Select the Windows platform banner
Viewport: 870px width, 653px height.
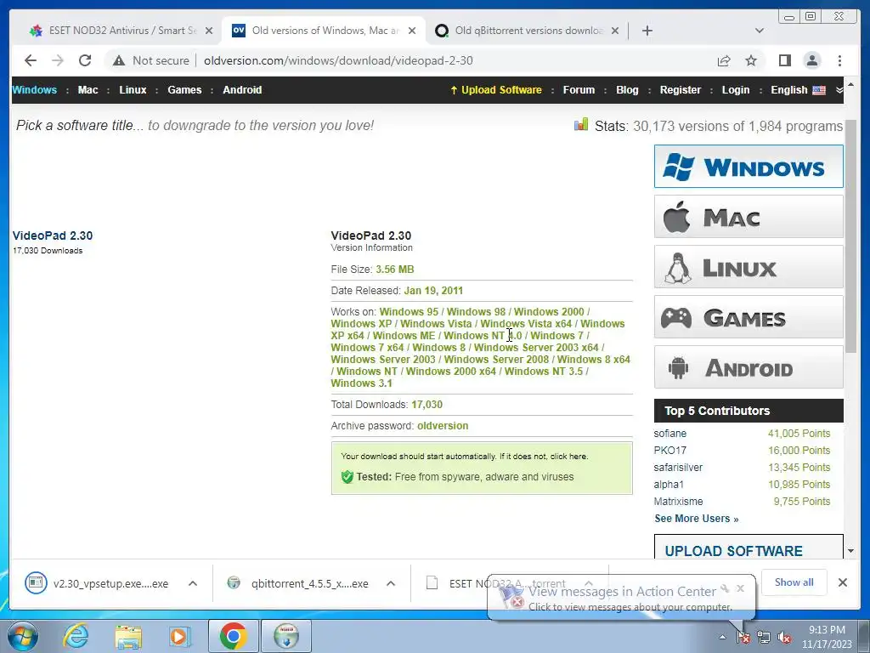tap(749, 167)
